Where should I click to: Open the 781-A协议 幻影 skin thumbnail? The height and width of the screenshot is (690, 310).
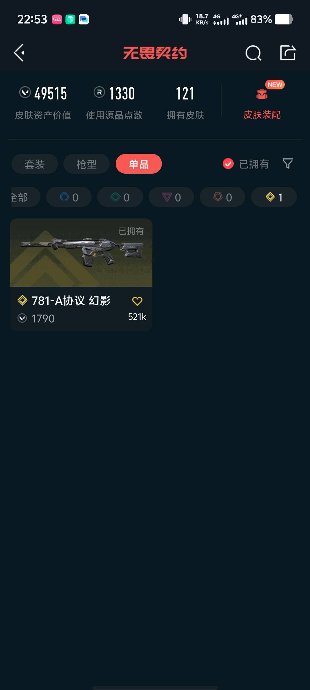point(81,253)
